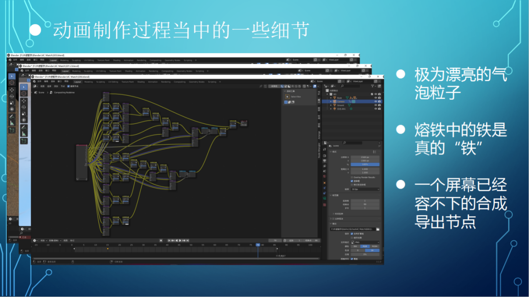The height and width of the screenshot is (297, 529).
Task: Choose the Rotate tool in the viewport toolbar
Action: (x=24, y=107)
